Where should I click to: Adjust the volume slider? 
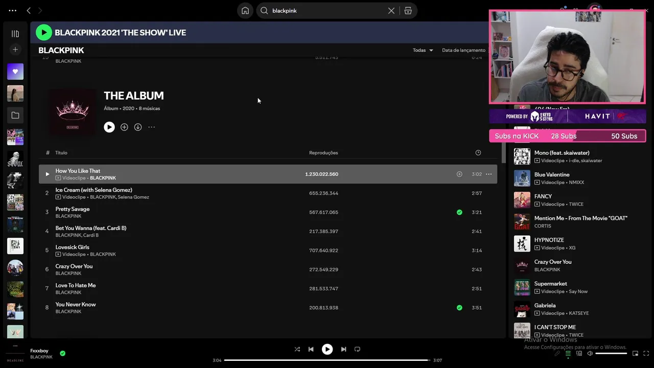click(611, 354)
